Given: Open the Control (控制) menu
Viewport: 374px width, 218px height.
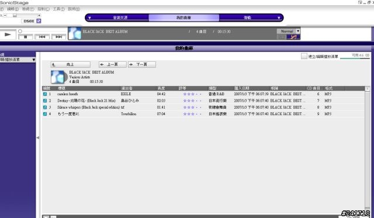Looking at the screenshot, I should pyautogui.click(x=43, y=9).
